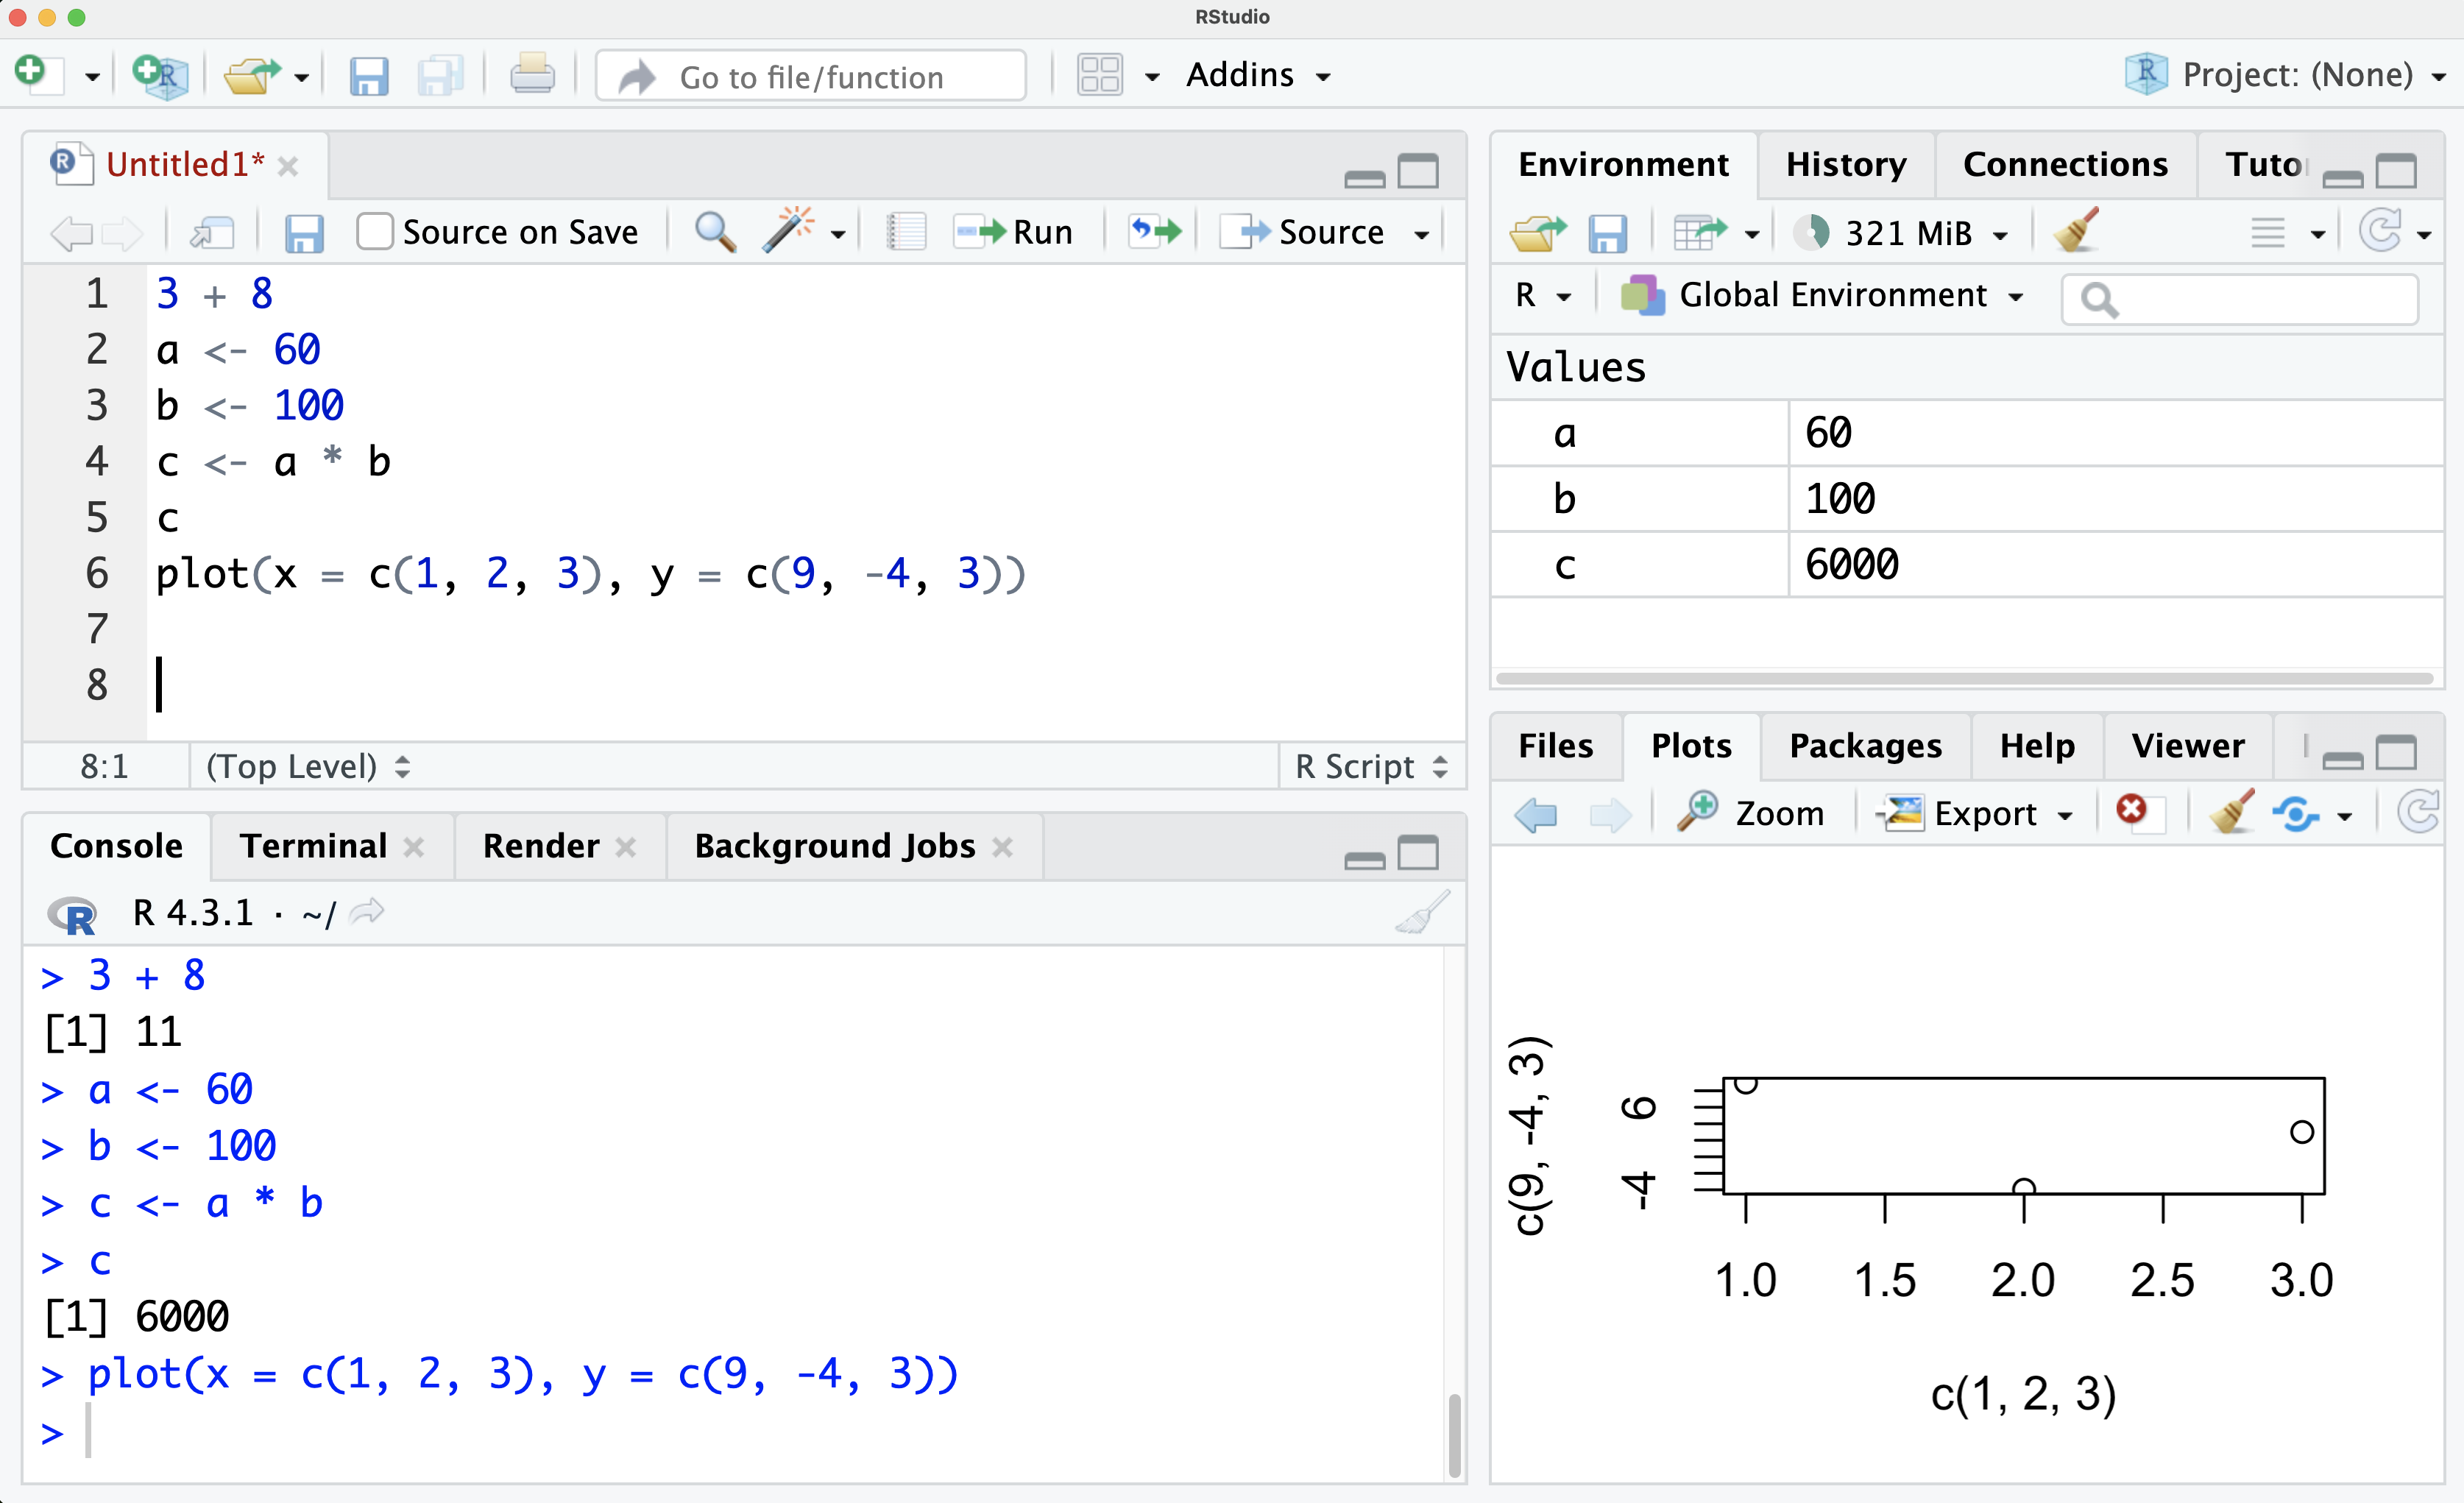Viewport: 2464px width, 1503px height.
Task: Open the 321 MiB memory usage menu
Action: (1900, 233)
